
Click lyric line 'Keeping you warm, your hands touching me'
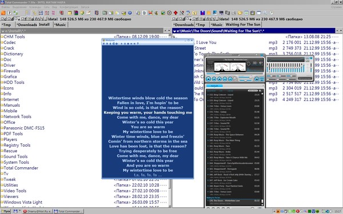point(147,112)
